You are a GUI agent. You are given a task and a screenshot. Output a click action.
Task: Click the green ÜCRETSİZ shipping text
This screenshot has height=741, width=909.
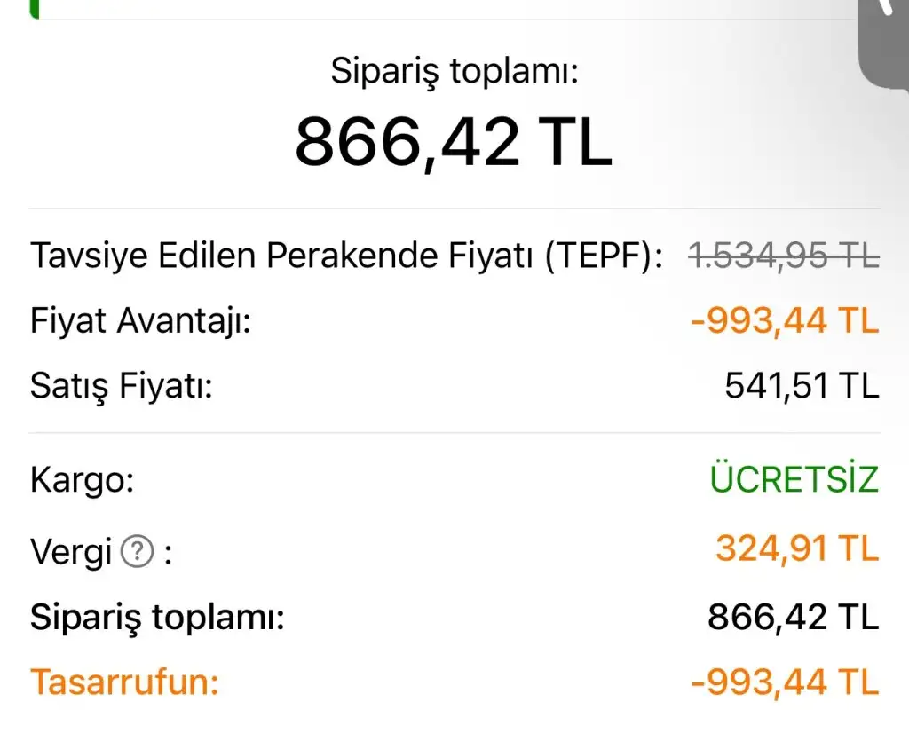(x=794, y=480)
